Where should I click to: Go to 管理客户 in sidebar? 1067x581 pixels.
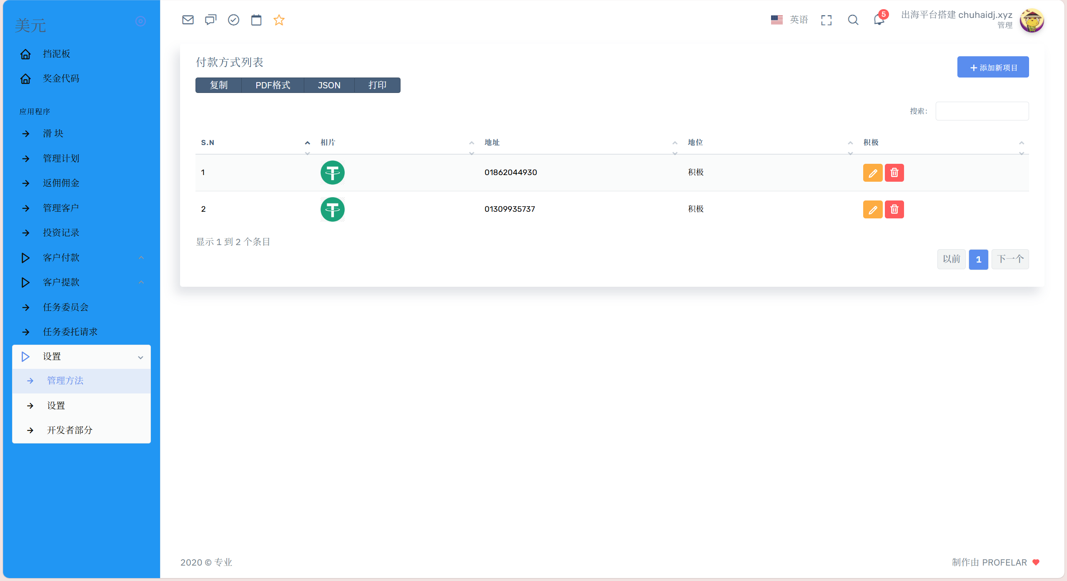61,208
